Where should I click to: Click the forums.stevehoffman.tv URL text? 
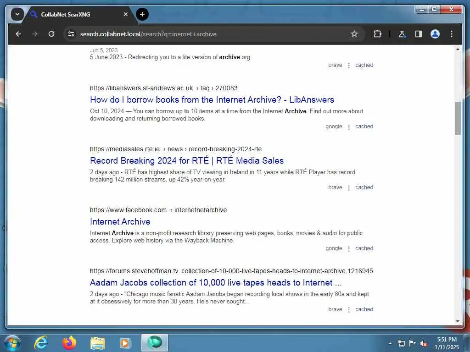pos(231,271)
